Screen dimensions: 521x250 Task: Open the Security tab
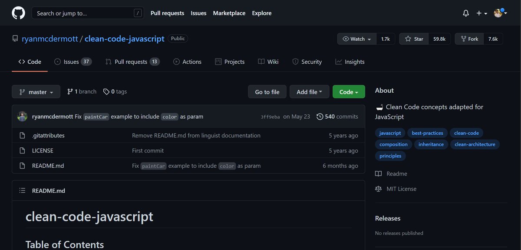(x=307, y=62)
